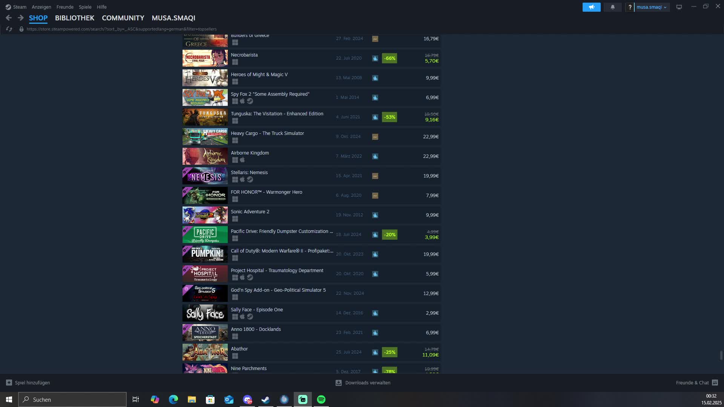Reload the store page
Viewport: 724px width, 407px height.
coord(9,29)
